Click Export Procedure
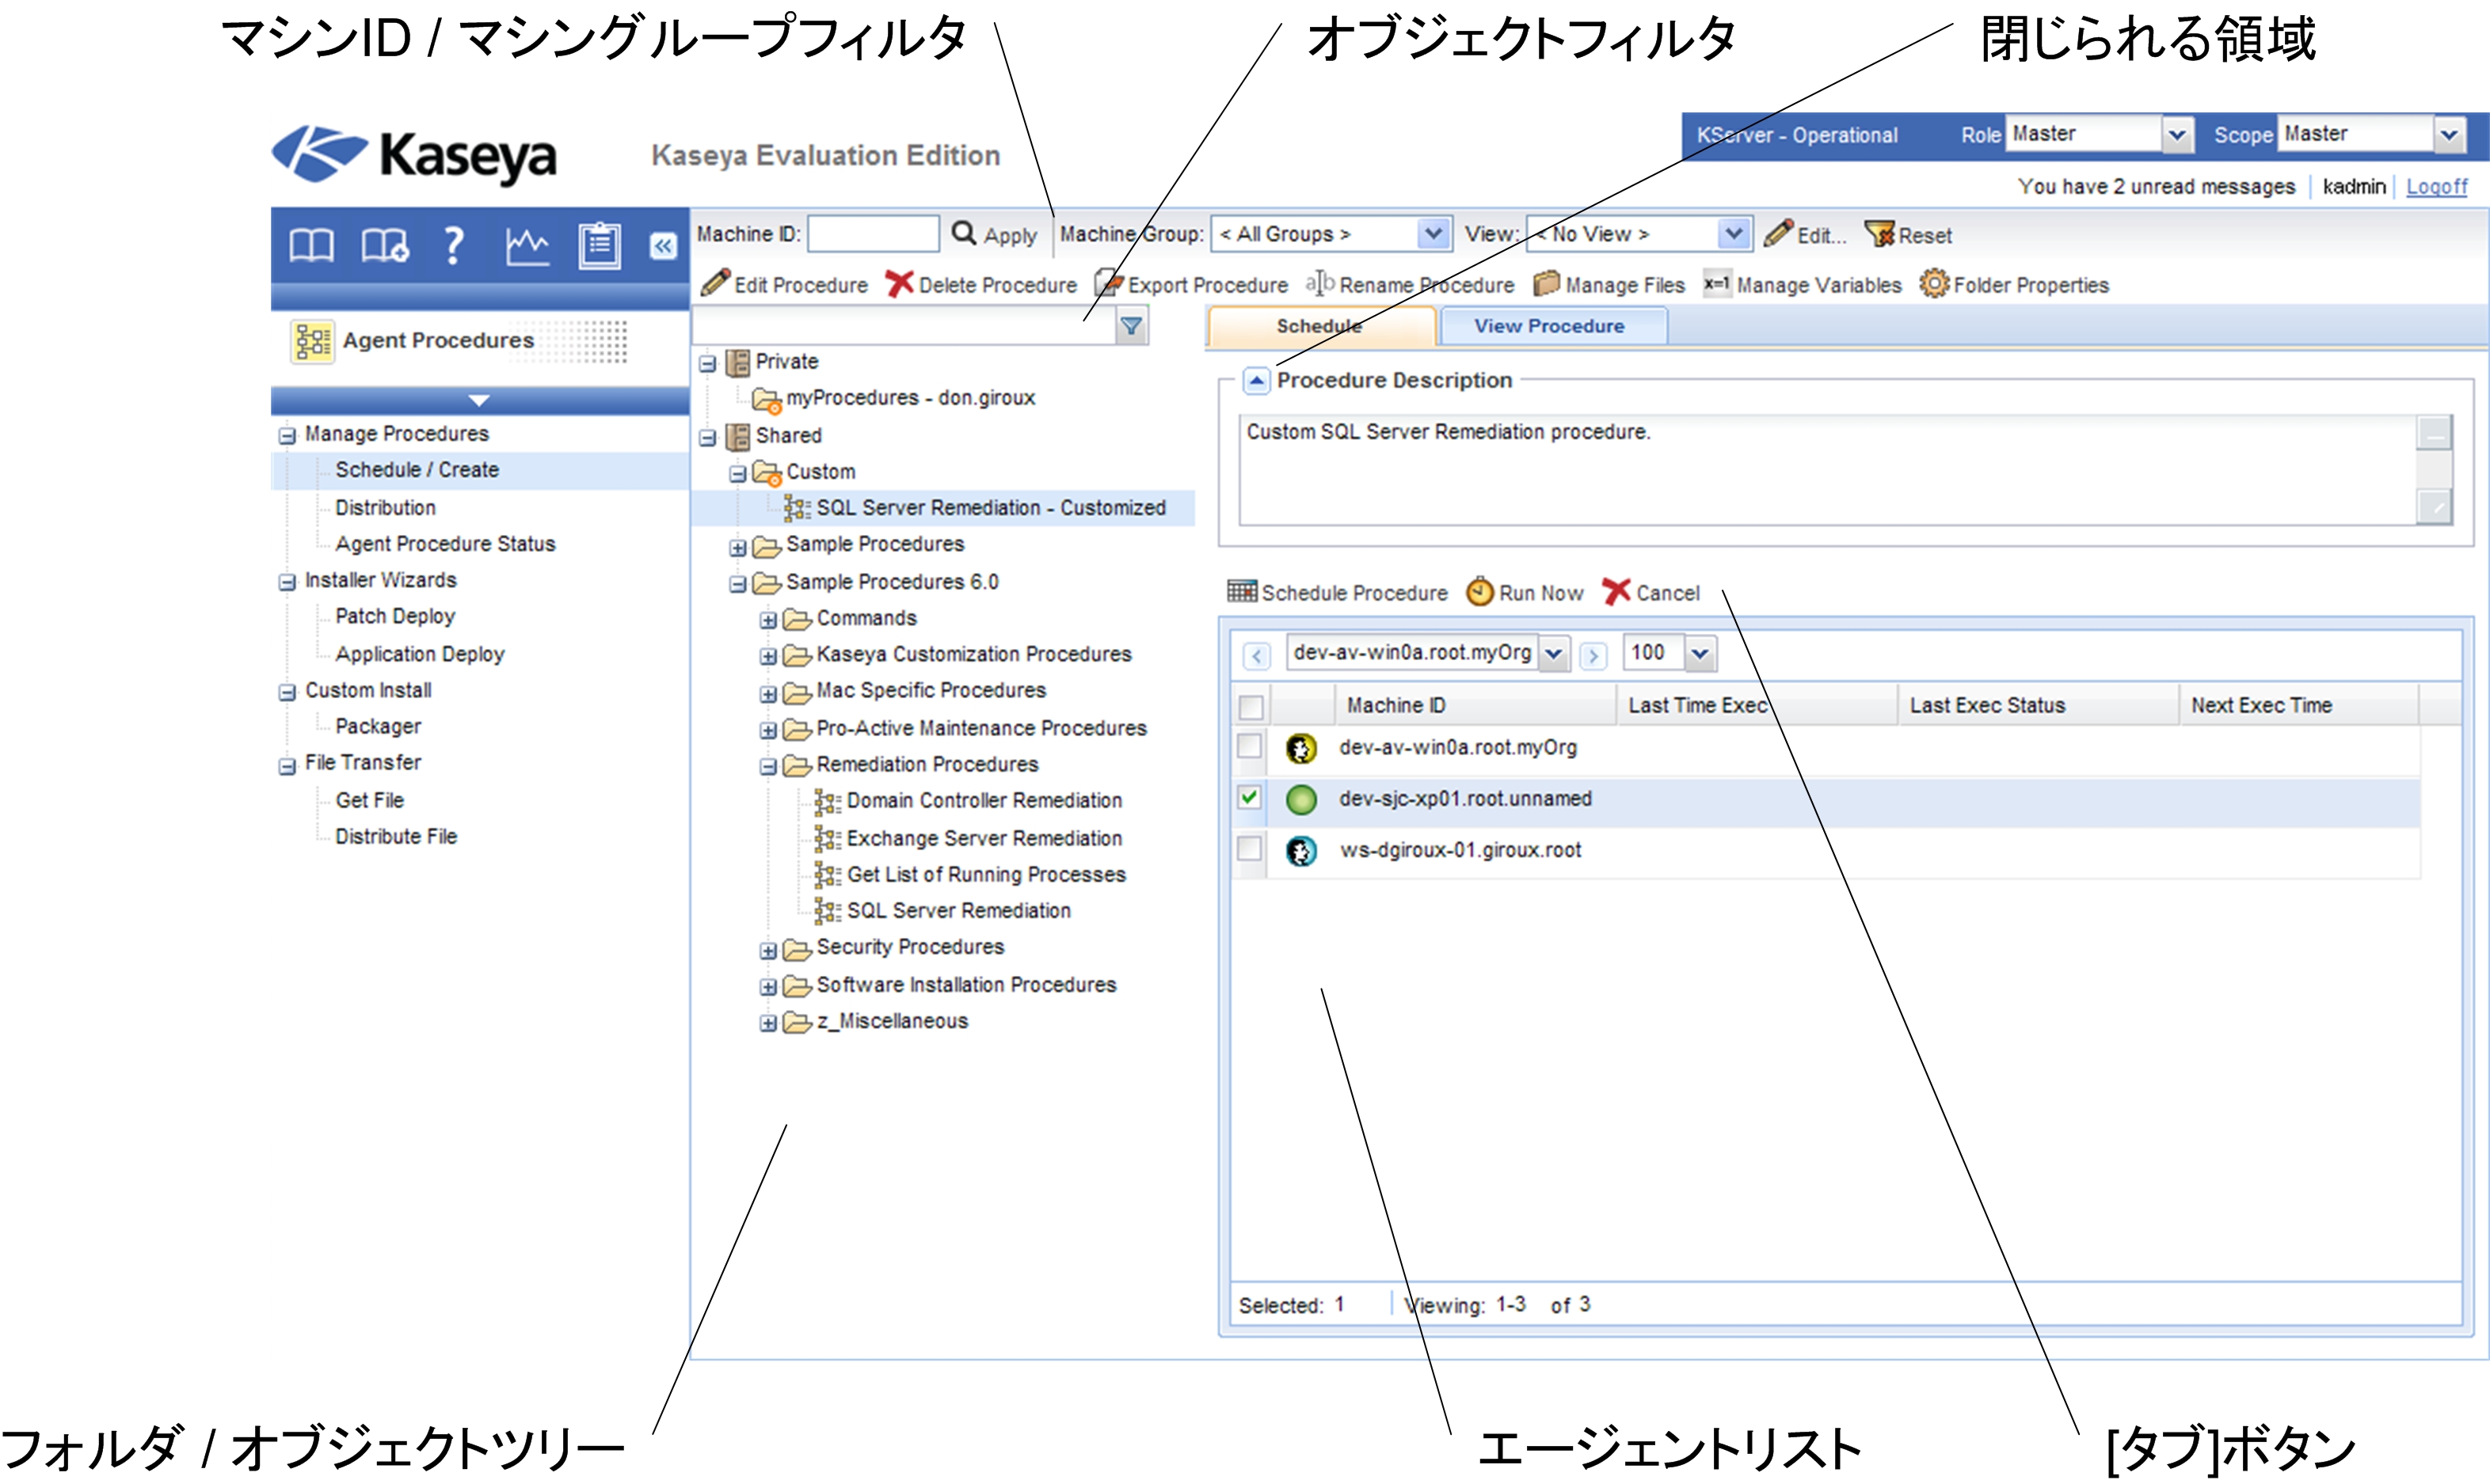This screenshot has width=2490, height=1484. coord(1190,285)
